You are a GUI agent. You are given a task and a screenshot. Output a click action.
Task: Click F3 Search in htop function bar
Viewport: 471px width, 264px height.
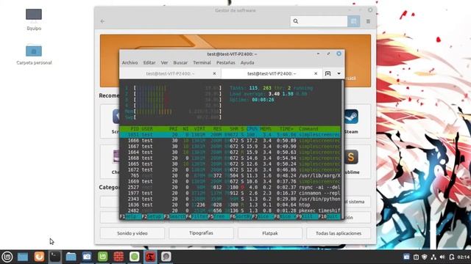click(x=175, y=216)
